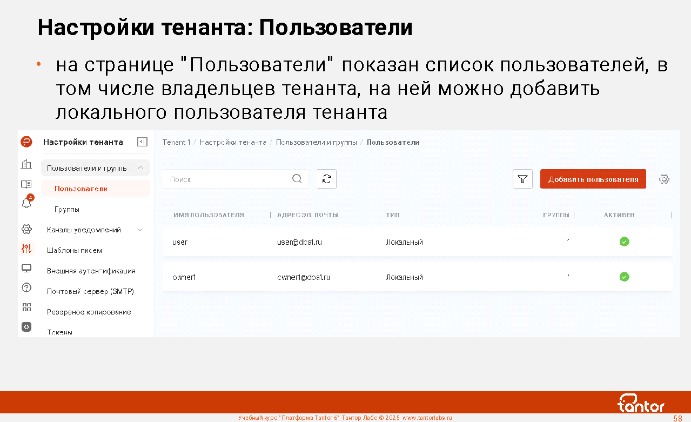691x422 pixels.
Task: Open the filter funnel icon
Action: tap(522, 179)
